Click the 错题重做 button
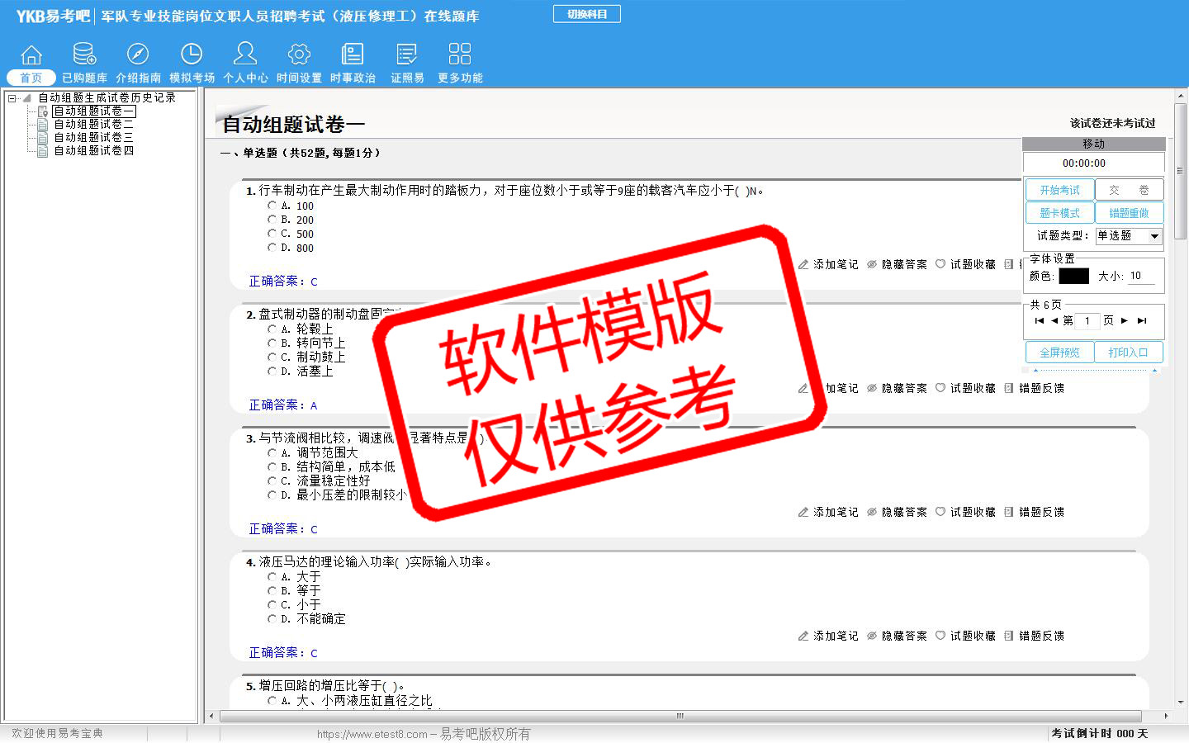The width and height of the screenshot is (1189, 743). (1130, 213)
